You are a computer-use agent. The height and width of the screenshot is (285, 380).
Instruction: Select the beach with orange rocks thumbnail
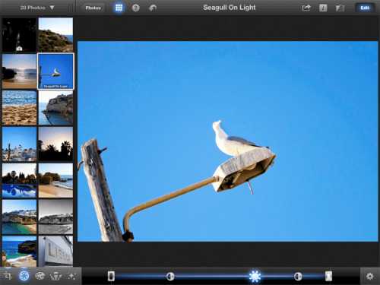click(55, 180)
